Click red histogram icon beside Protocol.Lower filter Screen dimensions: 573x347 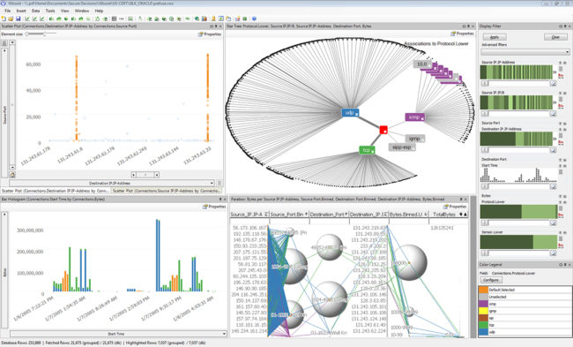point(561,215)
